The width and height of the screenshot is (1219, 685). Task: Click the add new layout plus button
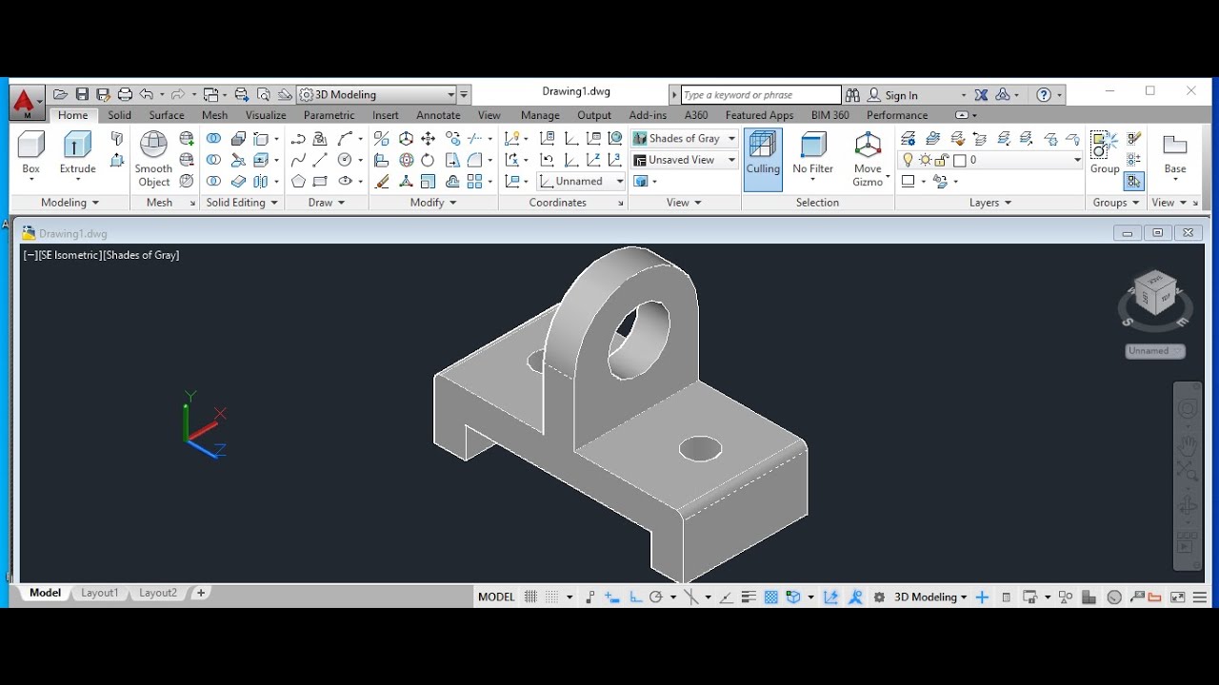pyautogui.click(x=200, y=593)
